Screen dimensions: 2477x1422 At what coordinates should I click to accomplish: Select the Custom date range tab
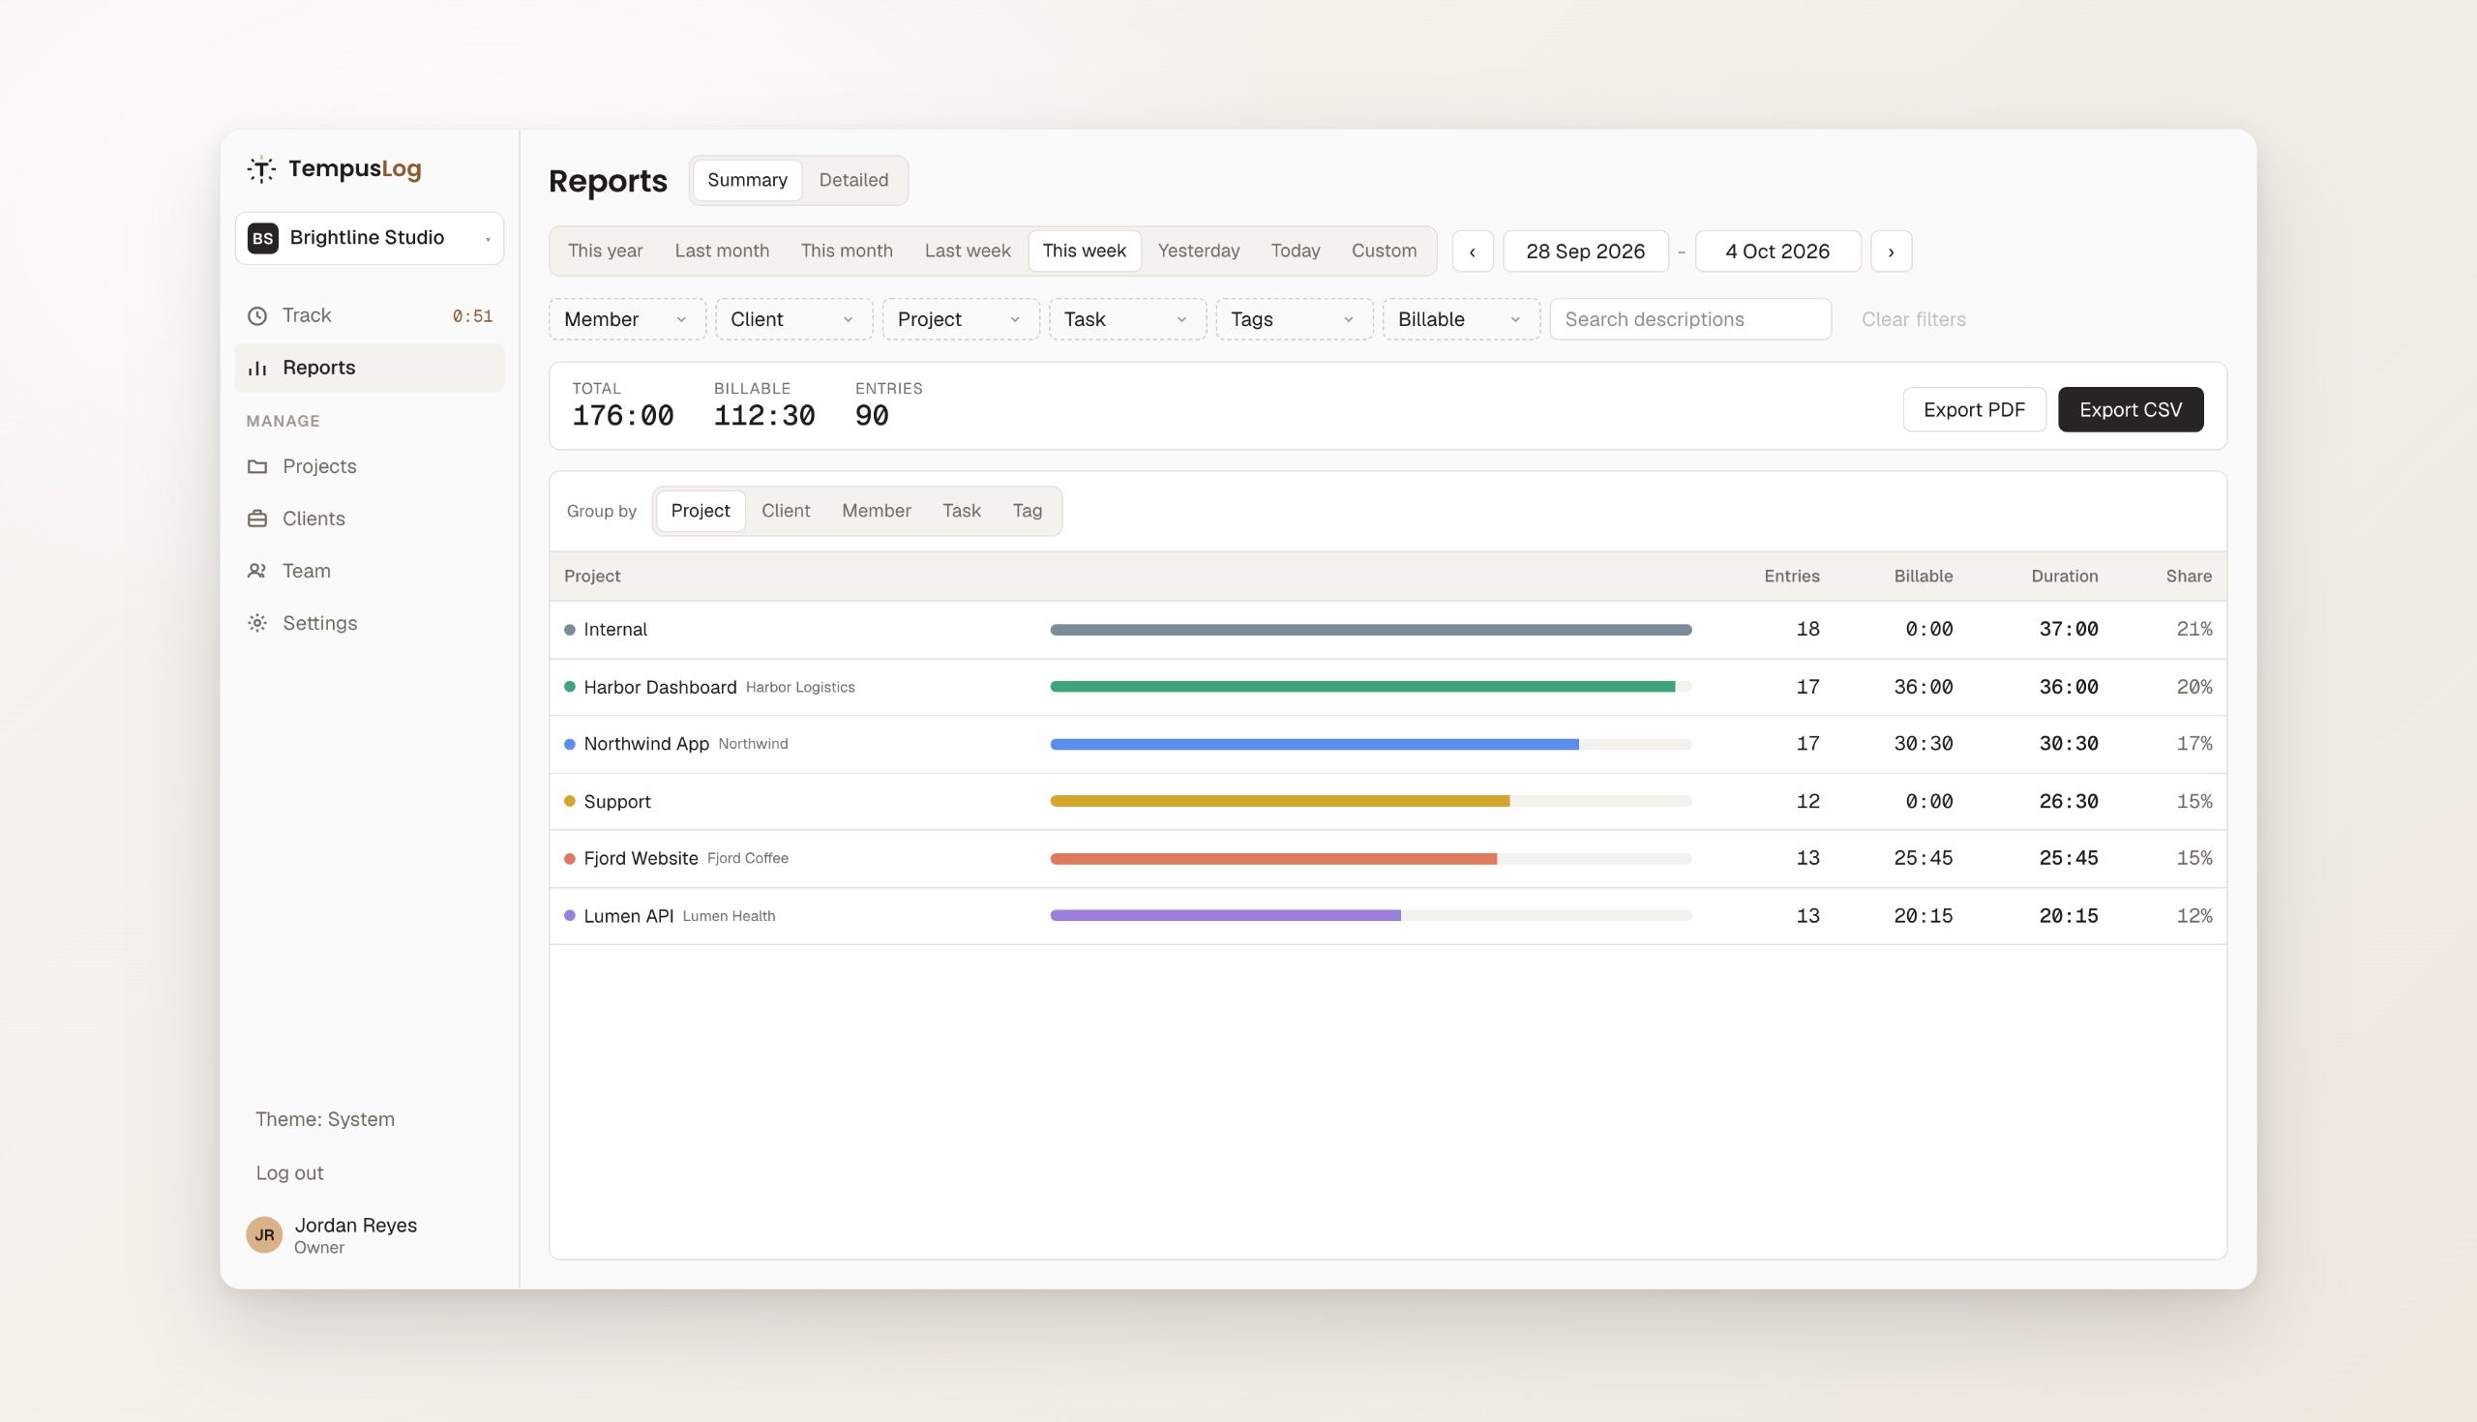(x=1383, y=251)
